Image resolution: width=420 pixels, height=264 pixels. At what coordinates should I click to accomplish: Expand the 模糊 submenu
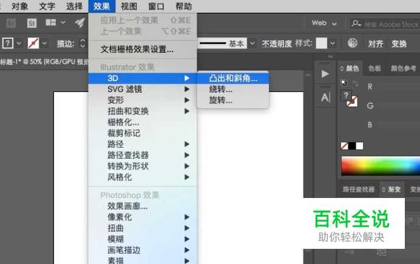pyautogui.click(x=143, y=239)
